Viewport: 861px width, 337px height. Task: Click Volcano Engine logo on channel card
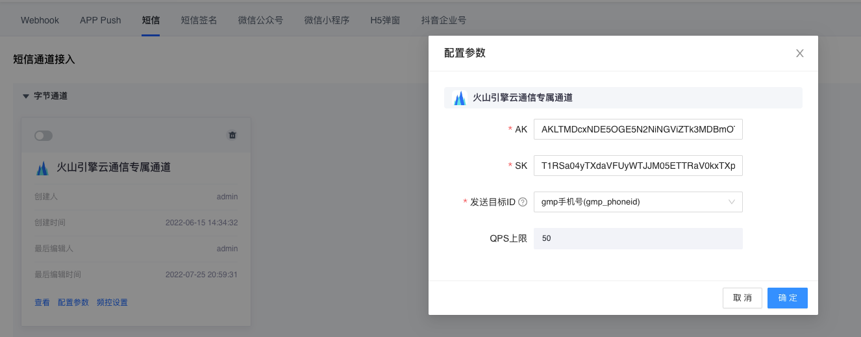(42, 168)
